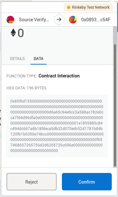This screenshot has height=197, width=118.
Task: Click the circled arrow between accounts
Action: click(59, 20)
